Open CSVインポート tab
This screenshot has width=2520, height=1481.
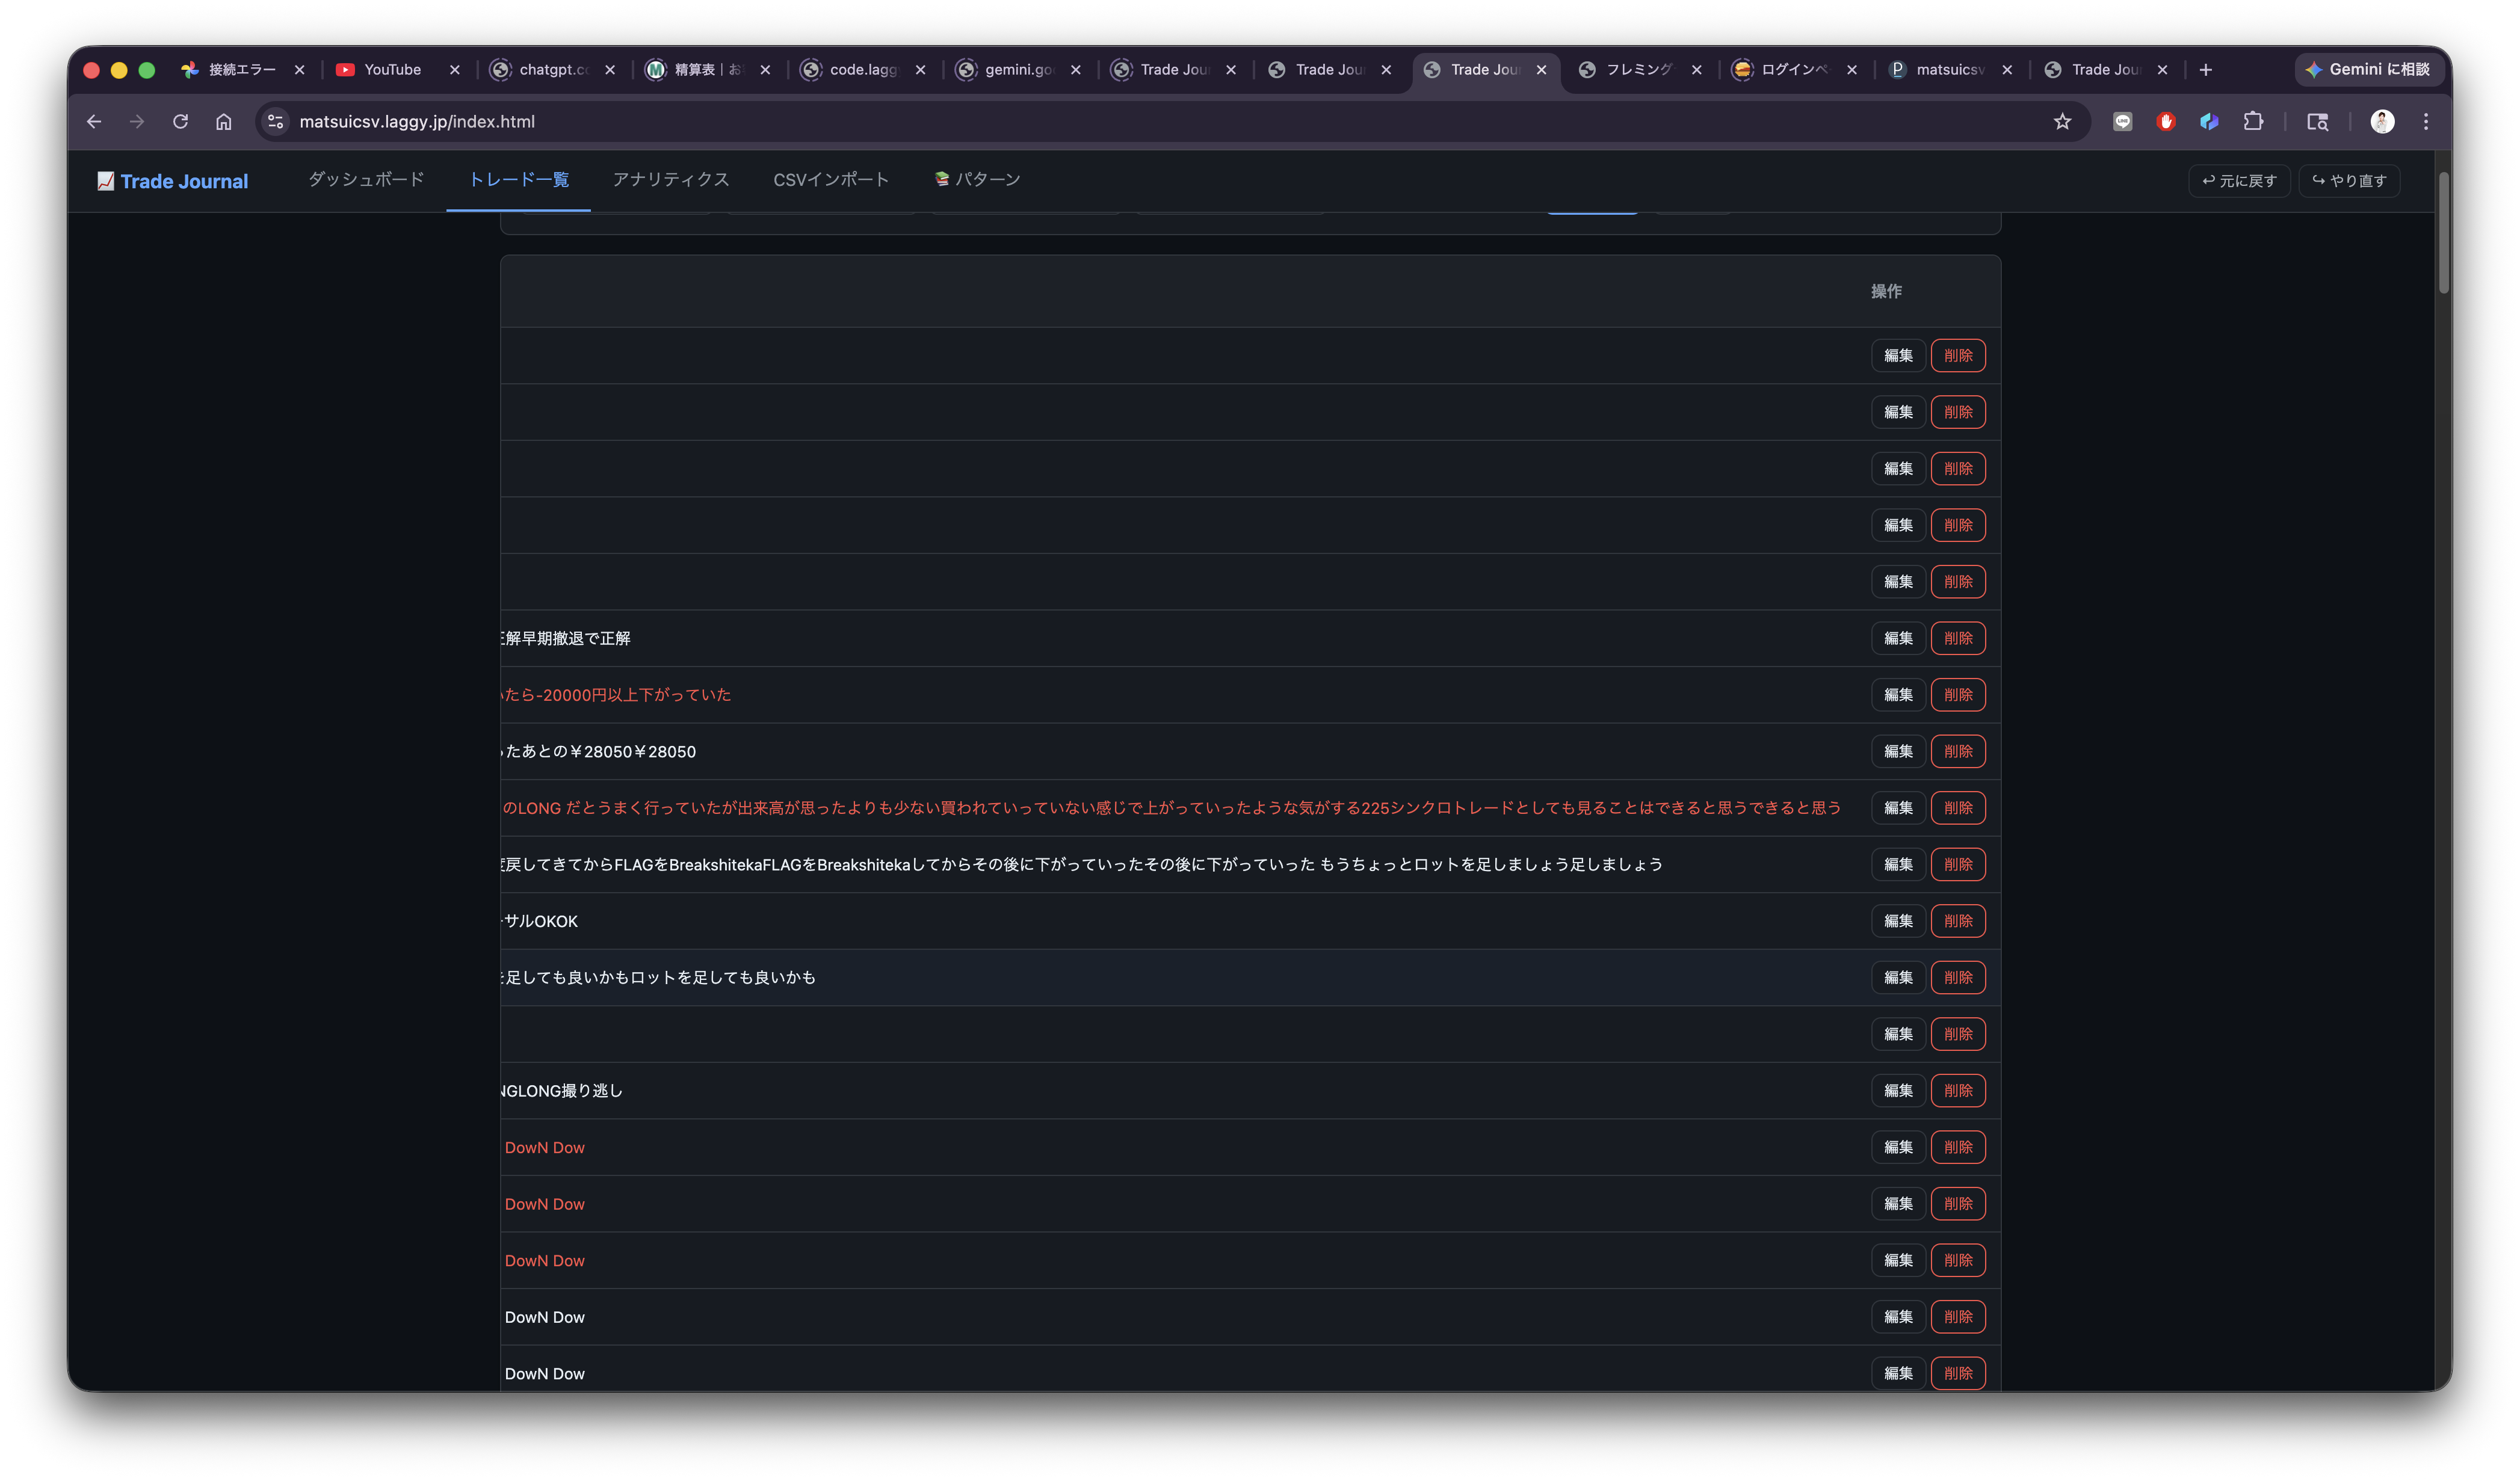click(830, 179)
